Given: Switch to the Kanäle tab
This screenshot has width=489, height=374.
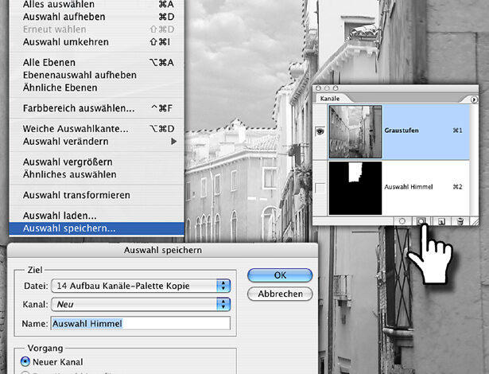Looking at the screenshot, I should 330,99.
